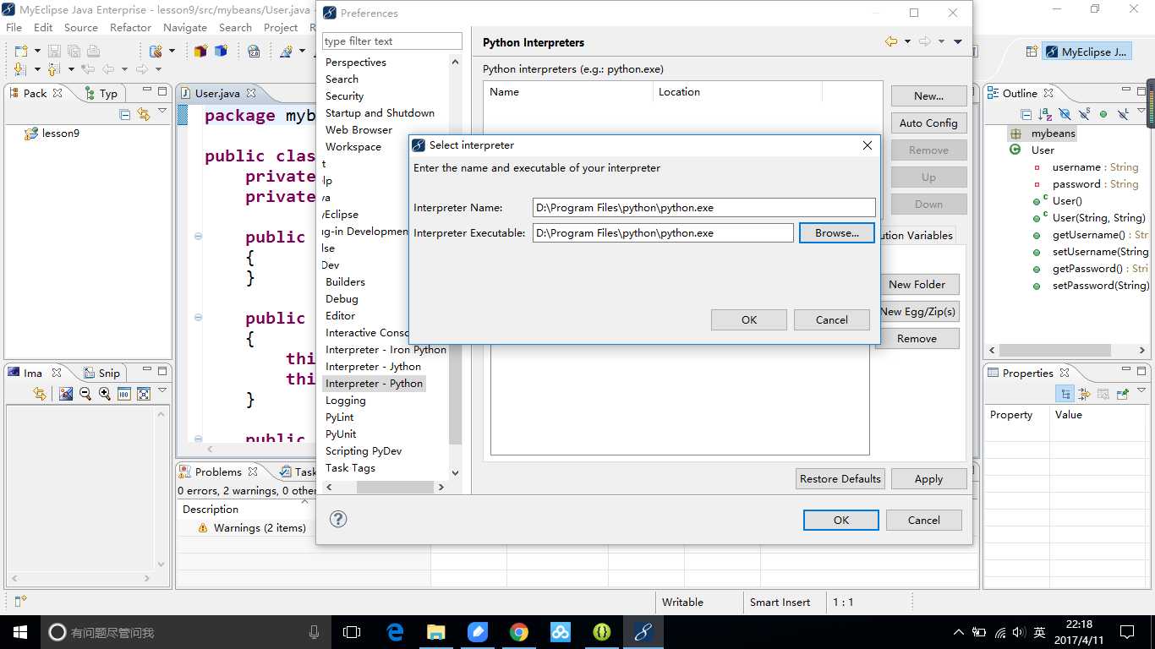Click the Properties view show categories icon
Viewport: 1155px width, 649px height.
[1065, 394]
